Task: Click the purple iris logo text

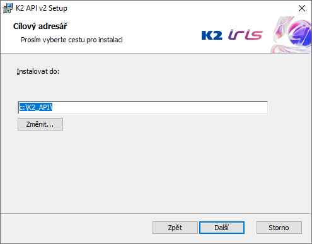Action: [x=246, y=35]
